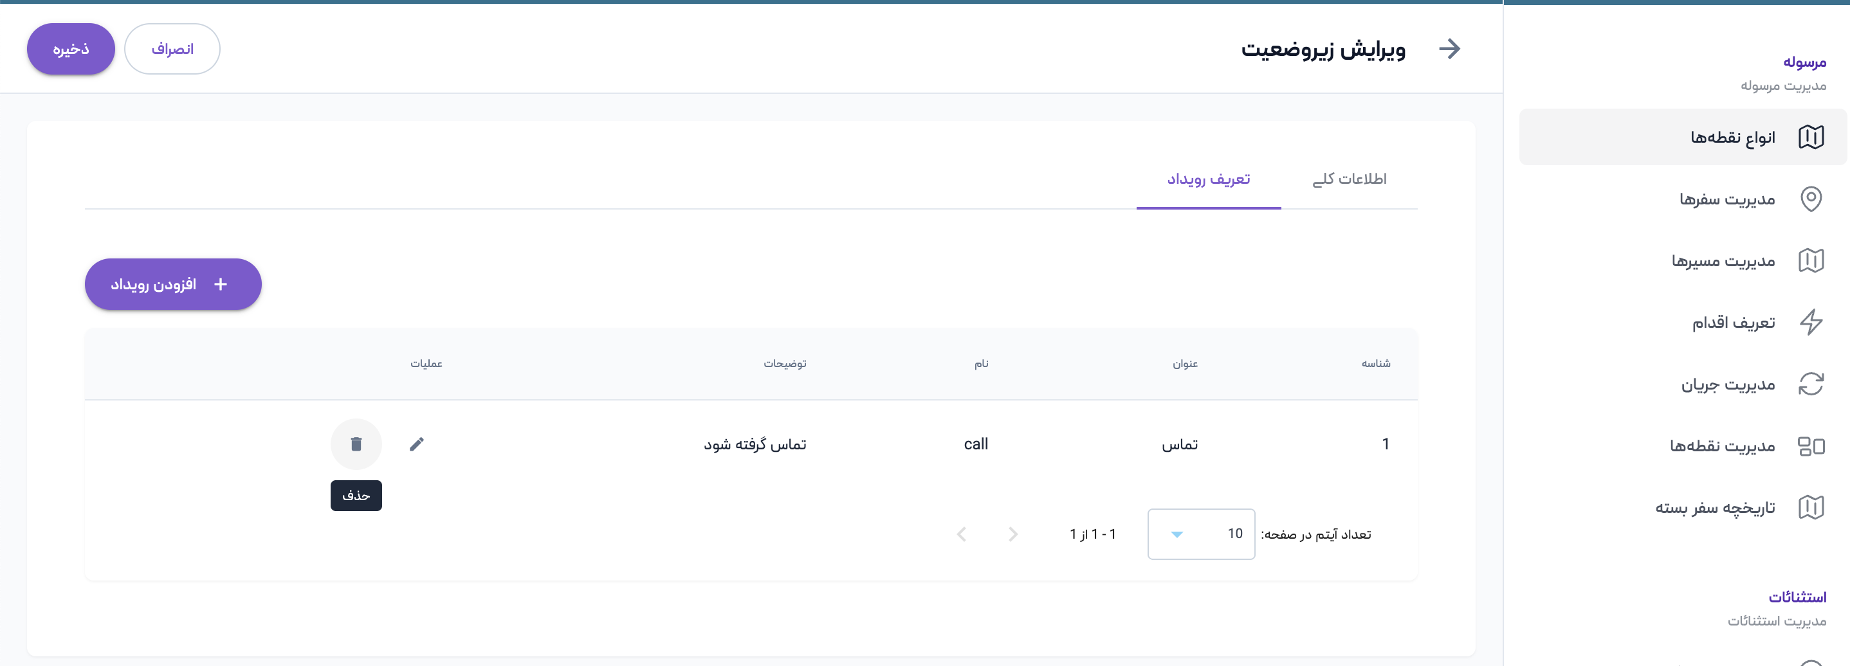This screenshot has width=1850, height=666.
Task: Delete the تماس event with trash icon
Action: 356,444
